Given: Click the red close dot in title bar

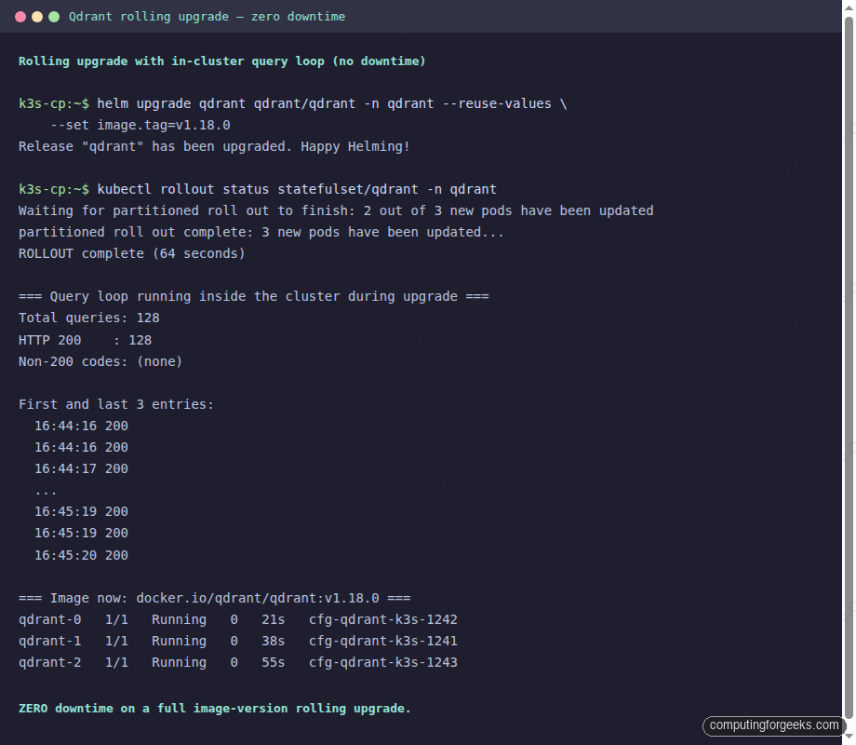Looking at the screenshot, I should [20, 17].
